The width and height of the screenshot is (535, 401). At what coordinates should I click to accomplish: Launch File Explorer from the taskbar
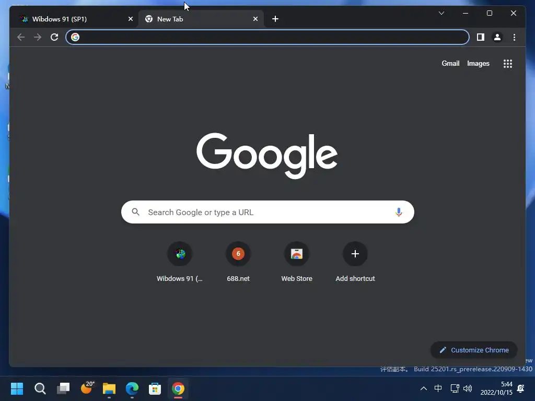[x=109, y=388]
